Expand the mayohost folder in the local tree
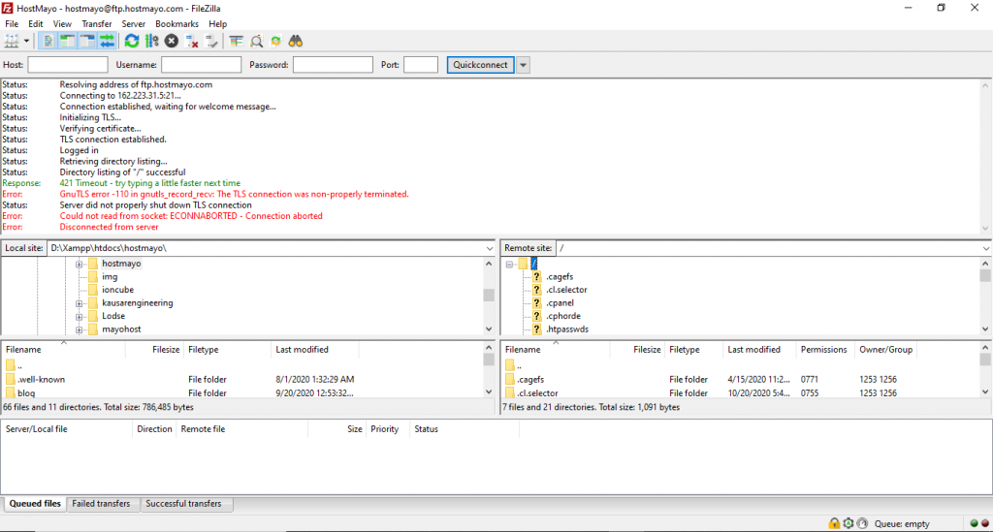The width and height of the screenshot is (993, 532). pyautogui.click(x=80, y=329)
